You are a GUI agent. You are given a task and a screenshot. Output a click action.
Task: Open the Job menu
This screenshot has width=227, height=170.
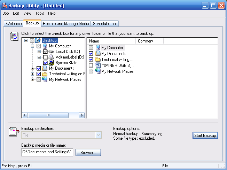(6, 13)
